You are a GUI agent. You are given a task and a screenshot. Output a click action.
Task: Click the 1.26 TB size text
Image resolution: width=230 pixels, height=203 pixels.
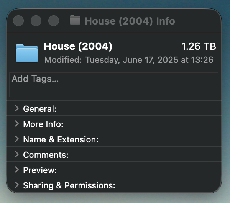coord(199,46)
